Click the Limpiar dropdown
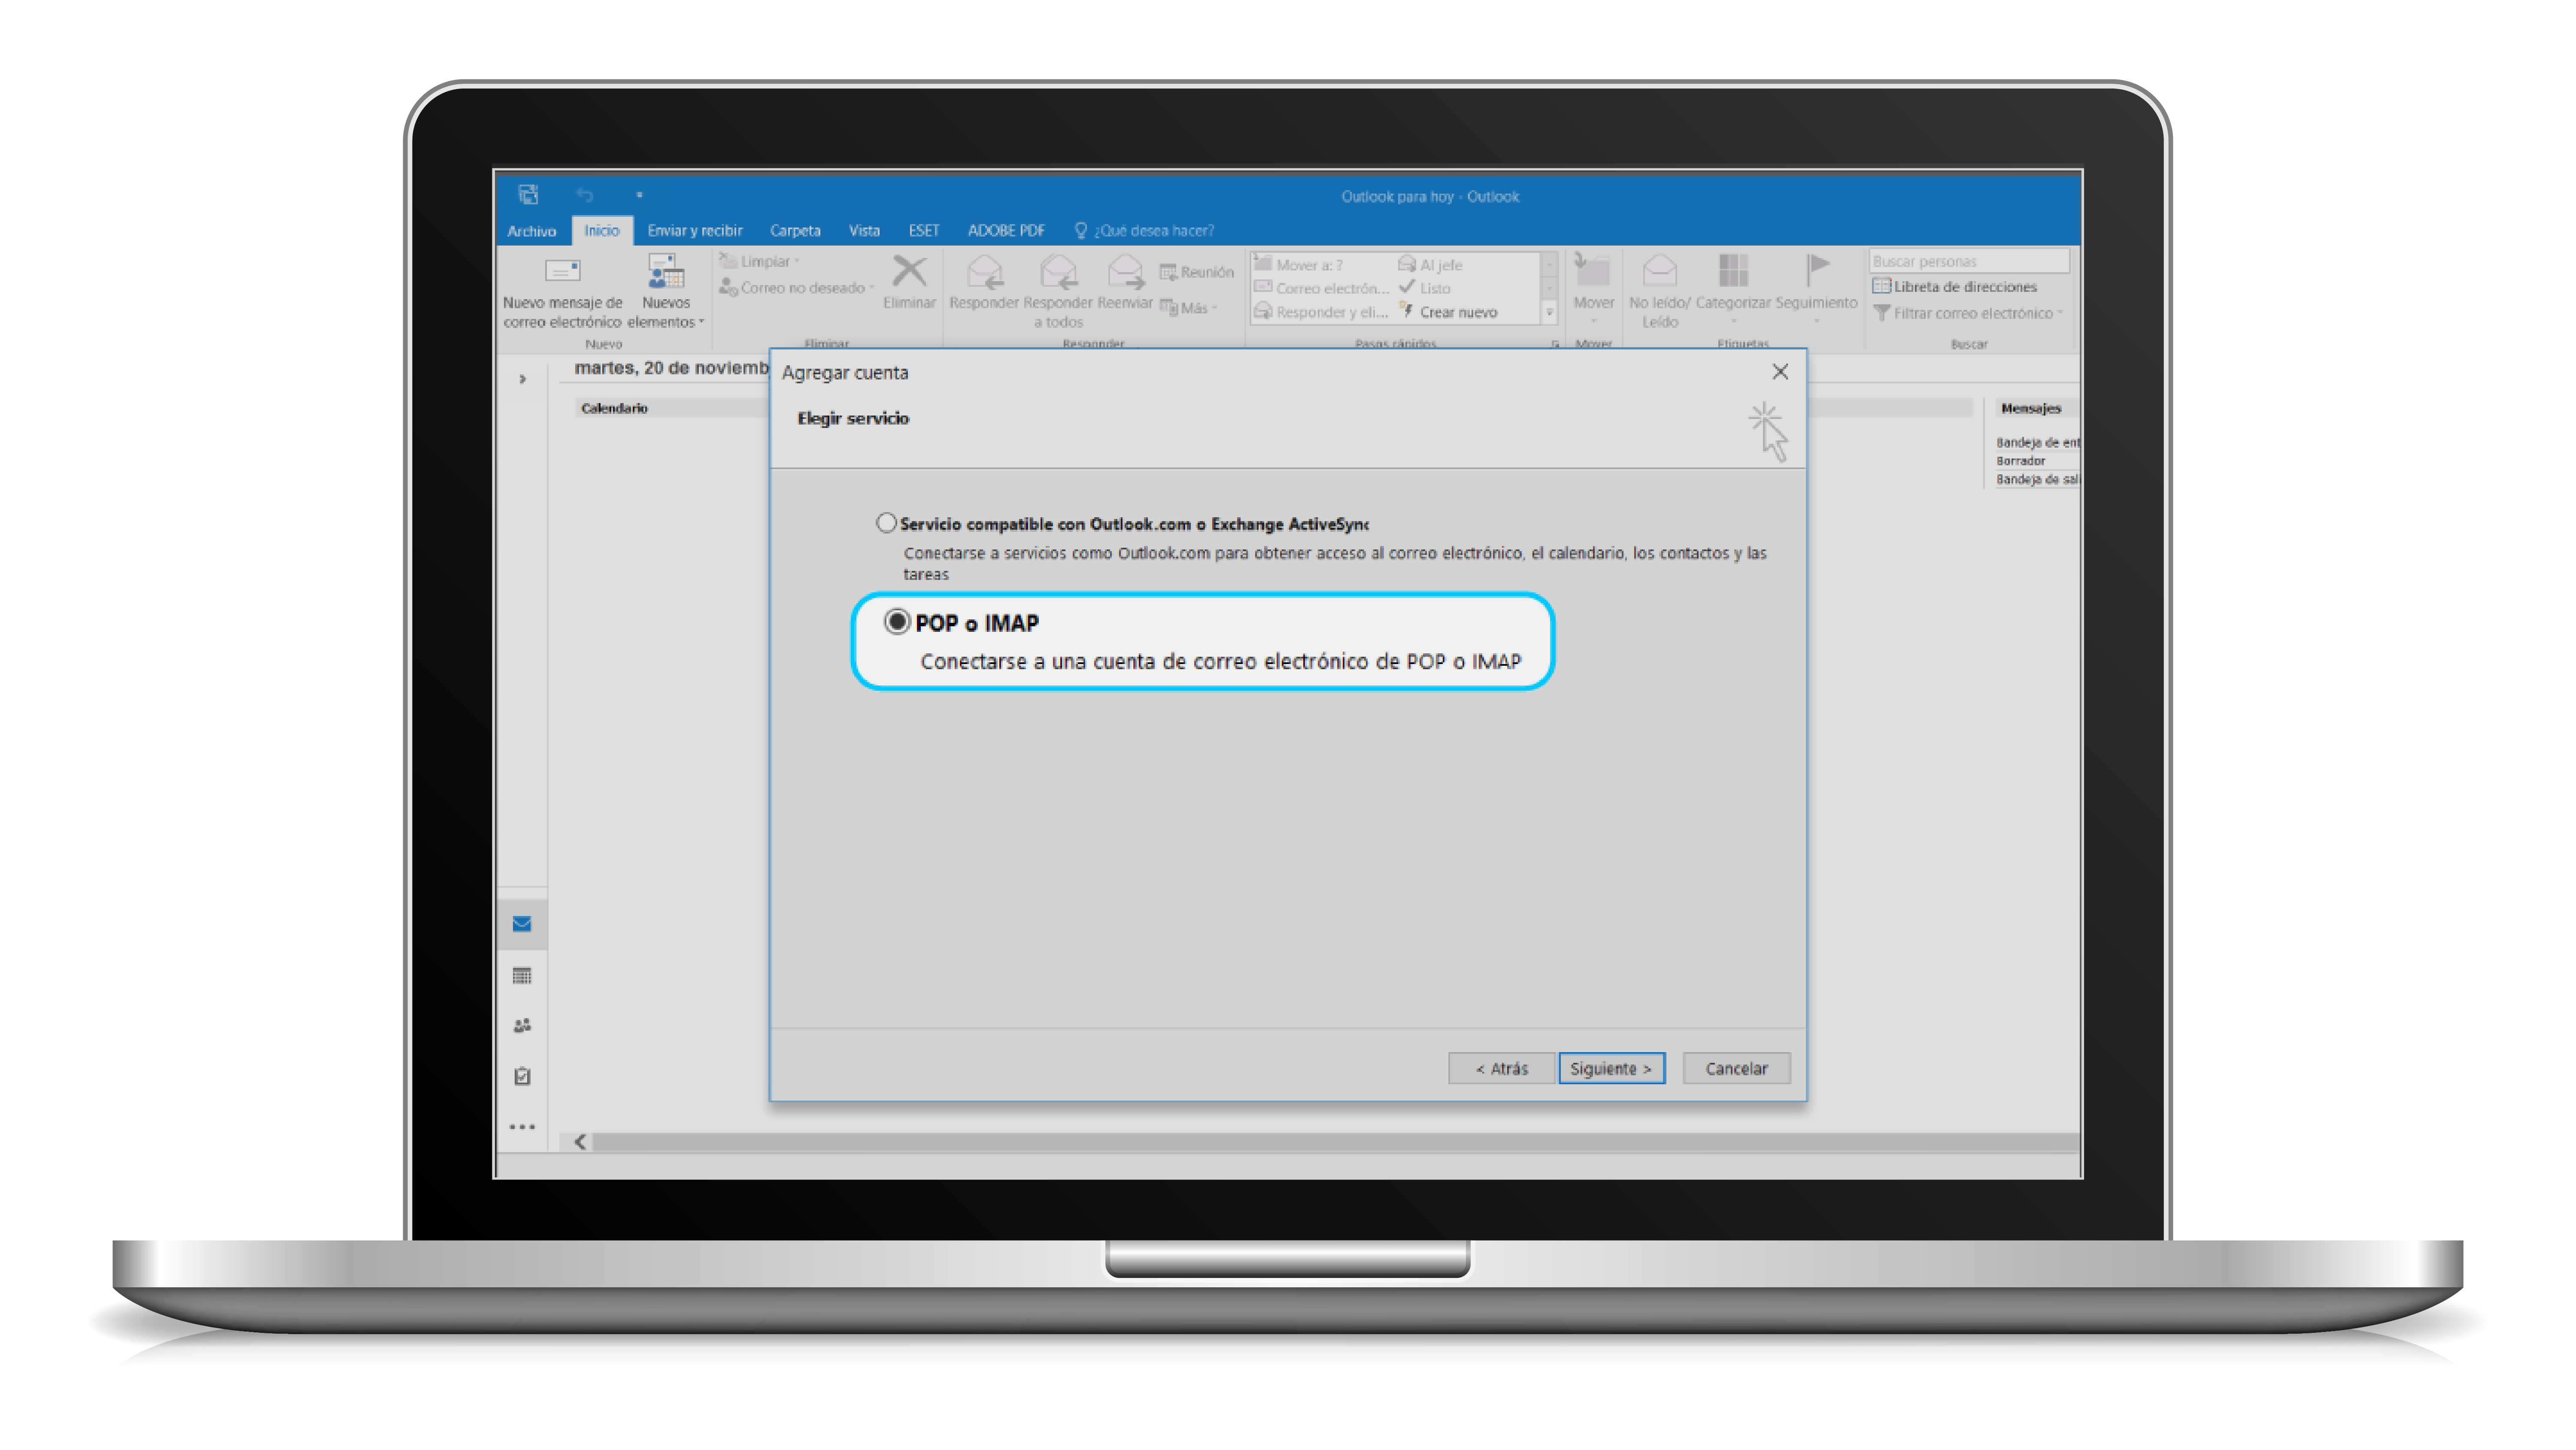 tap(760, 262)
